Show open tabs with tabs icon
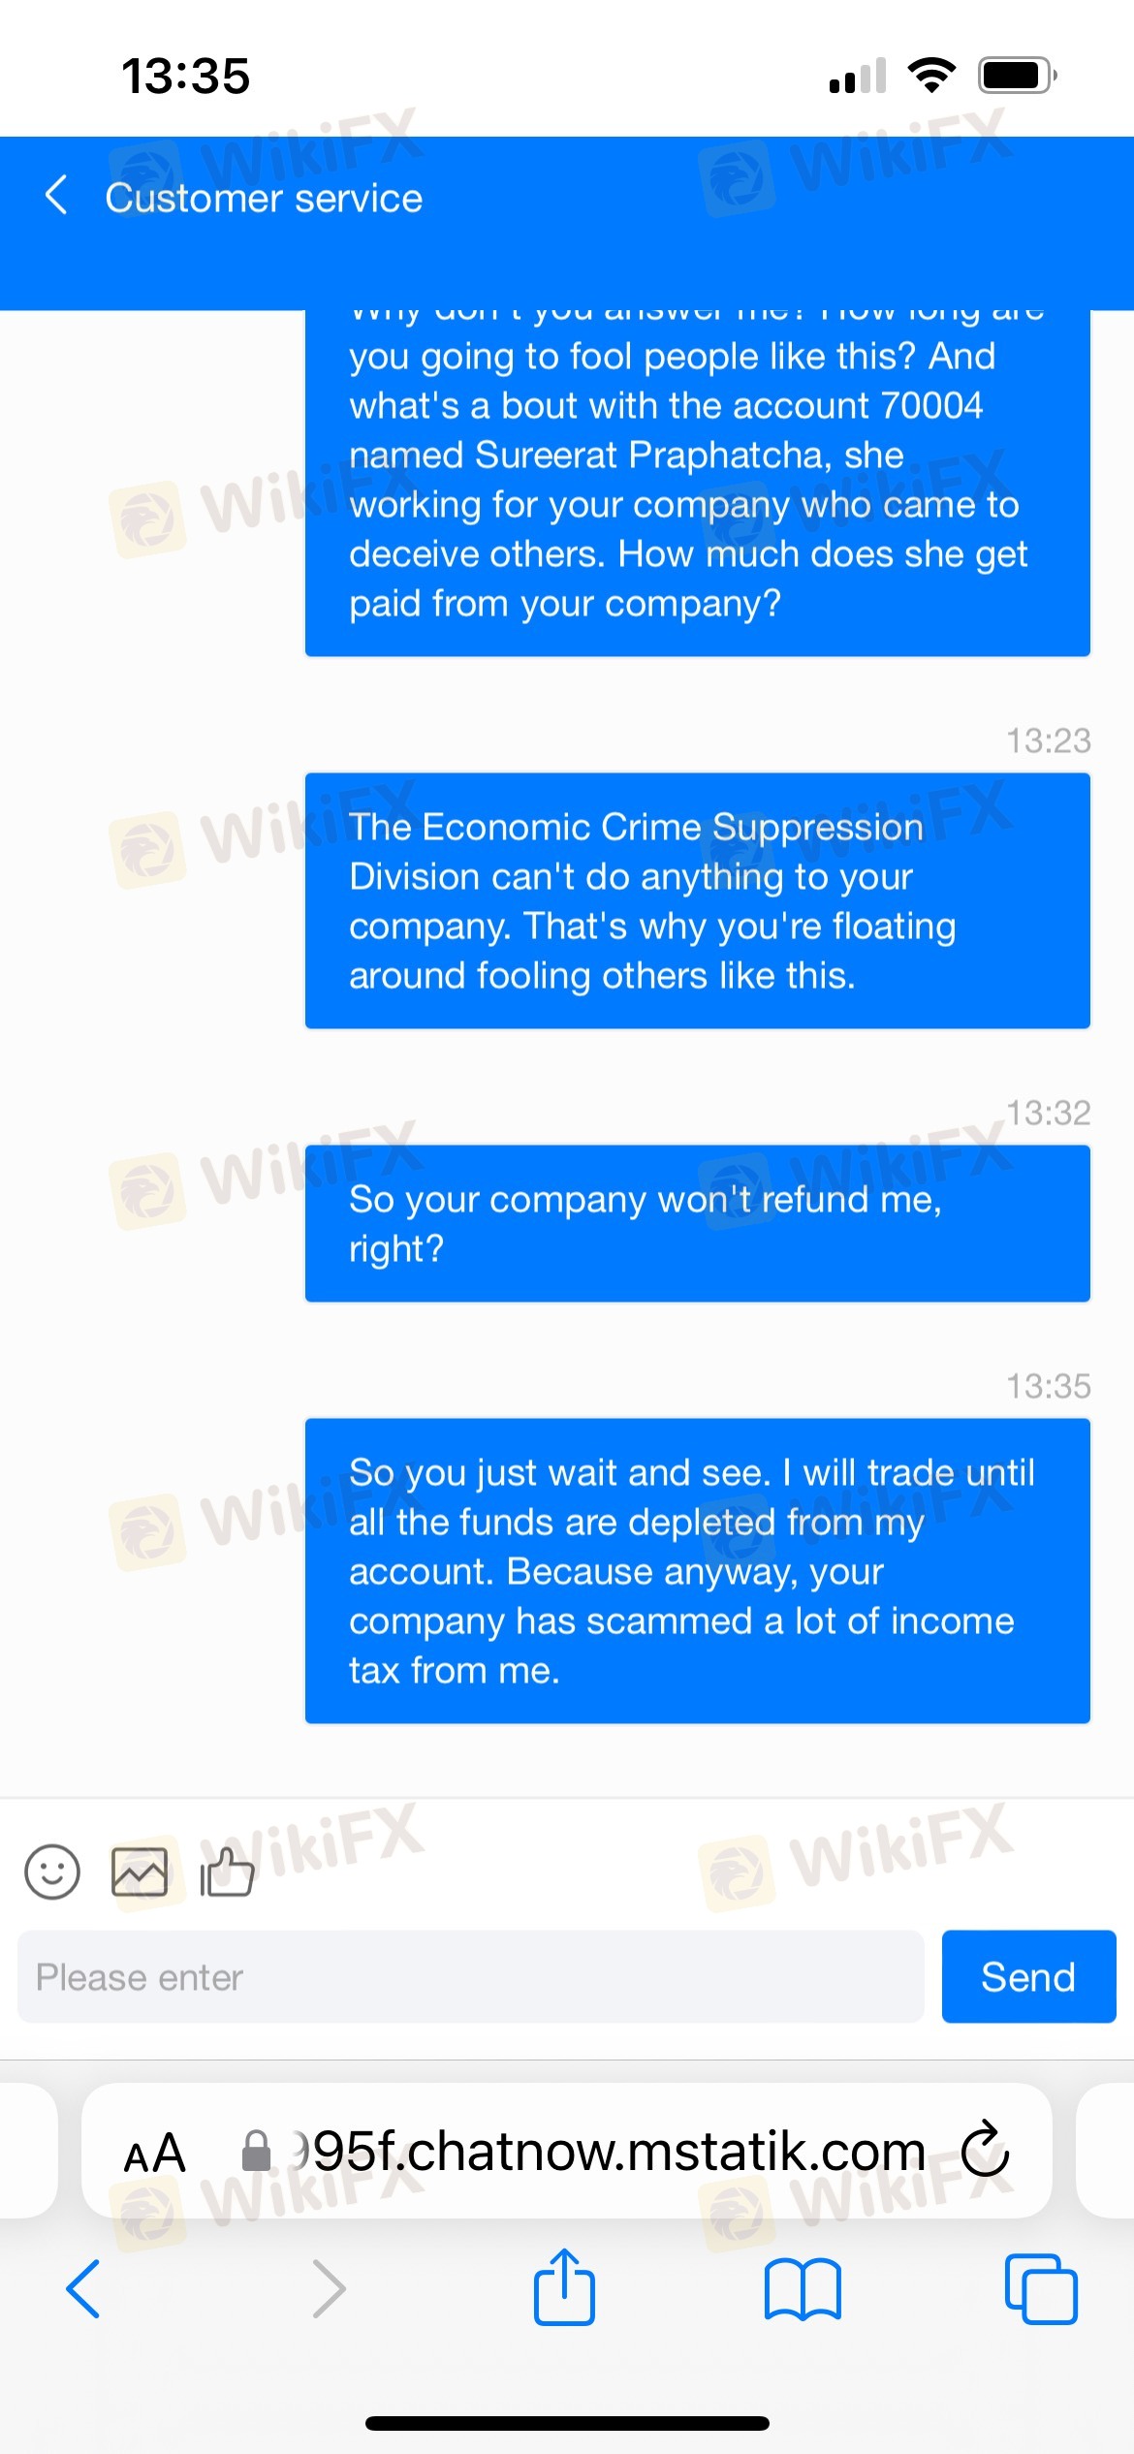1134x2454 pixels. tap(1041, 2289)
